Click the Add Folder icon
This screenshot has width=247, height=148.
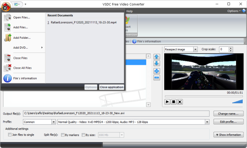7,38
